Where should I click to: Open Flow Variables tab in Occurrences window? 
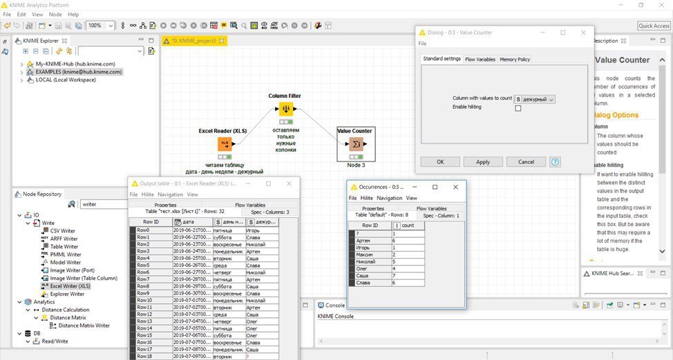point(431,208)
